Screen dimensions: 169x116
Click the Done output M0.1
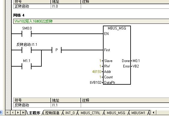pos(136,61)
